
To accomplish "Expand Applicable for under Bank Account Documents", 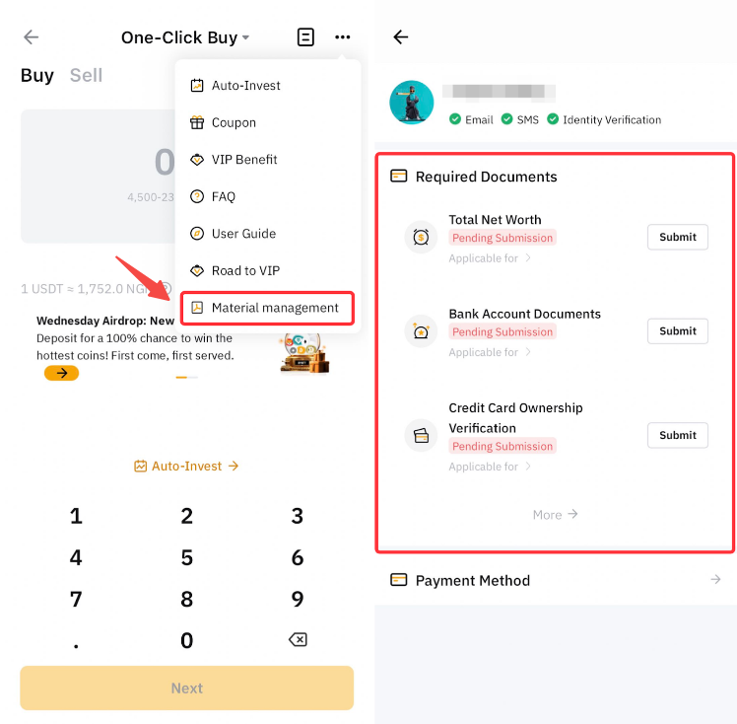I will pos(490,352).
